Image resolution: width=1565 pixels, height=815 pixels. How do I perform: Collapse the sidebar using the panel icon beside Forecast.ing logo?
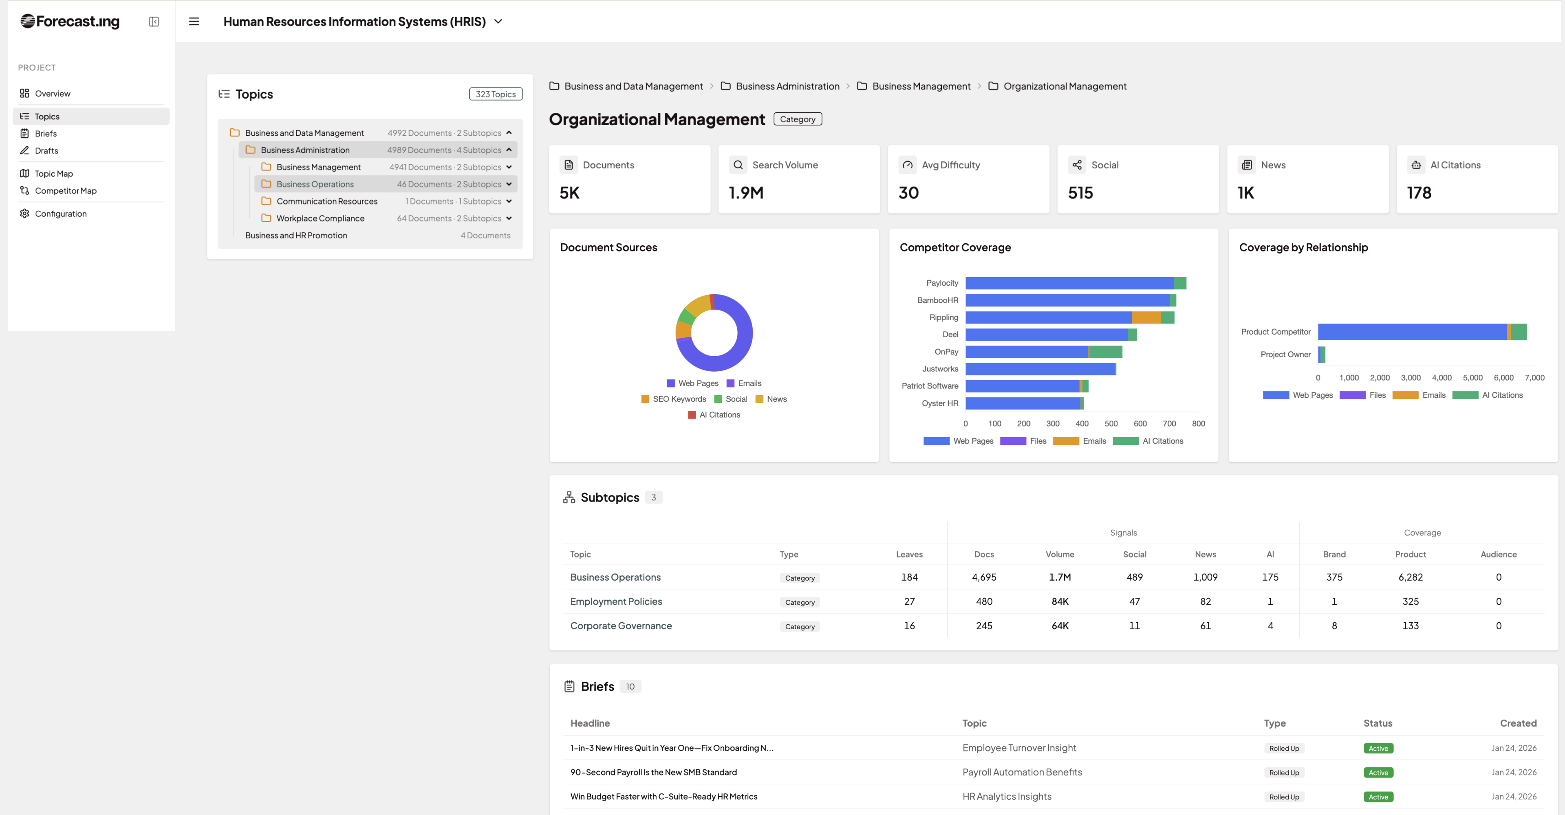tap(154, 21)
